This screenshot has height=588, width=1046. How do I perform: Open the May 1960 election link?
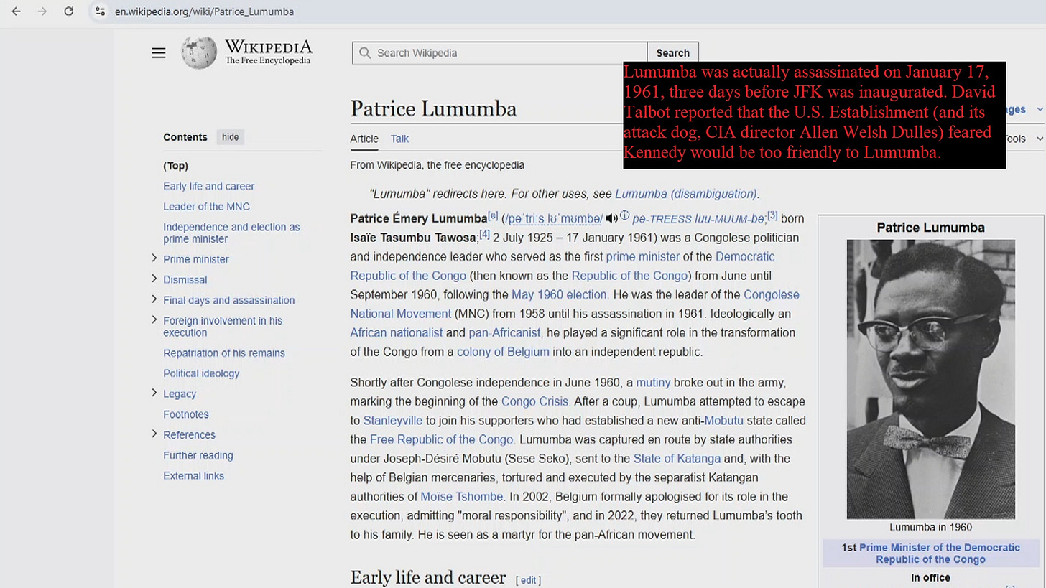pyautogui.click(x=559, y=294)
